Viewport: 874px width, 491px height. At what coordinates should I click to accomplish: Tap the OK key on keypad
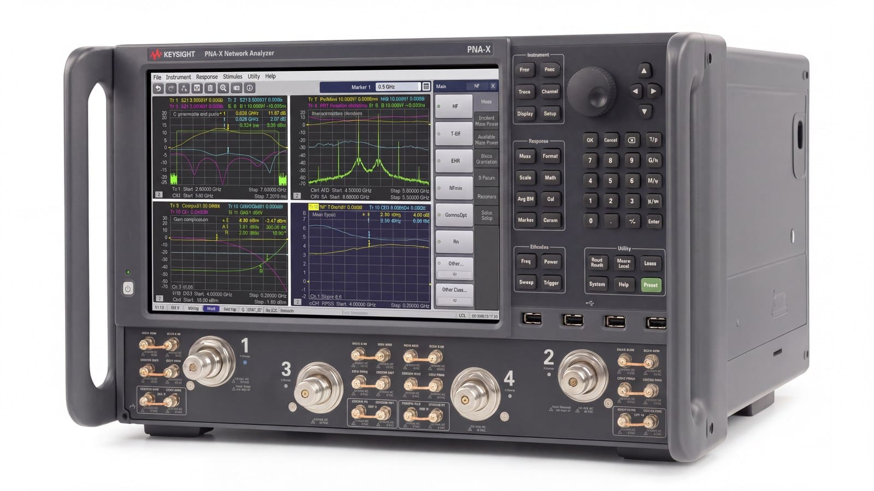click(x=590, y=140)
